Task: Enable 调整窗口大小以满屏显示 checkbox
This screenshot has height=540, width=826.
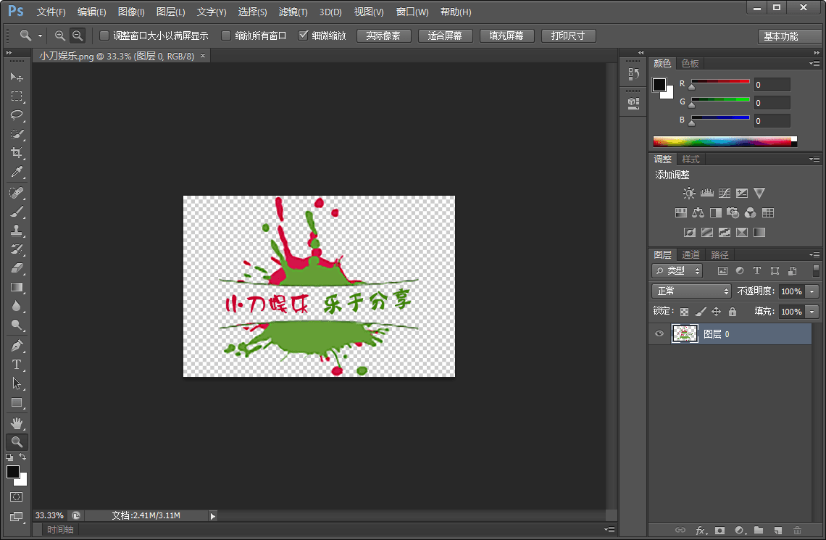Action: pos(104,36)
